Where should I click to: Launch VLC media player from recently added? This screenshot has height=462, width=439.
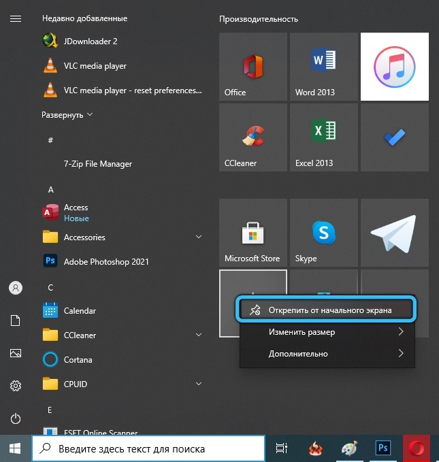coord(95,66)
